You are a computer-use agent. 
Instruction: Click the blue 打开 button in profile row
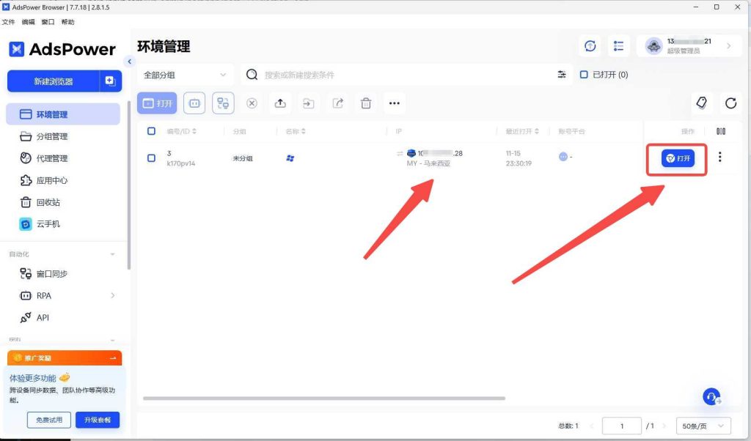(x=678, y=158)
